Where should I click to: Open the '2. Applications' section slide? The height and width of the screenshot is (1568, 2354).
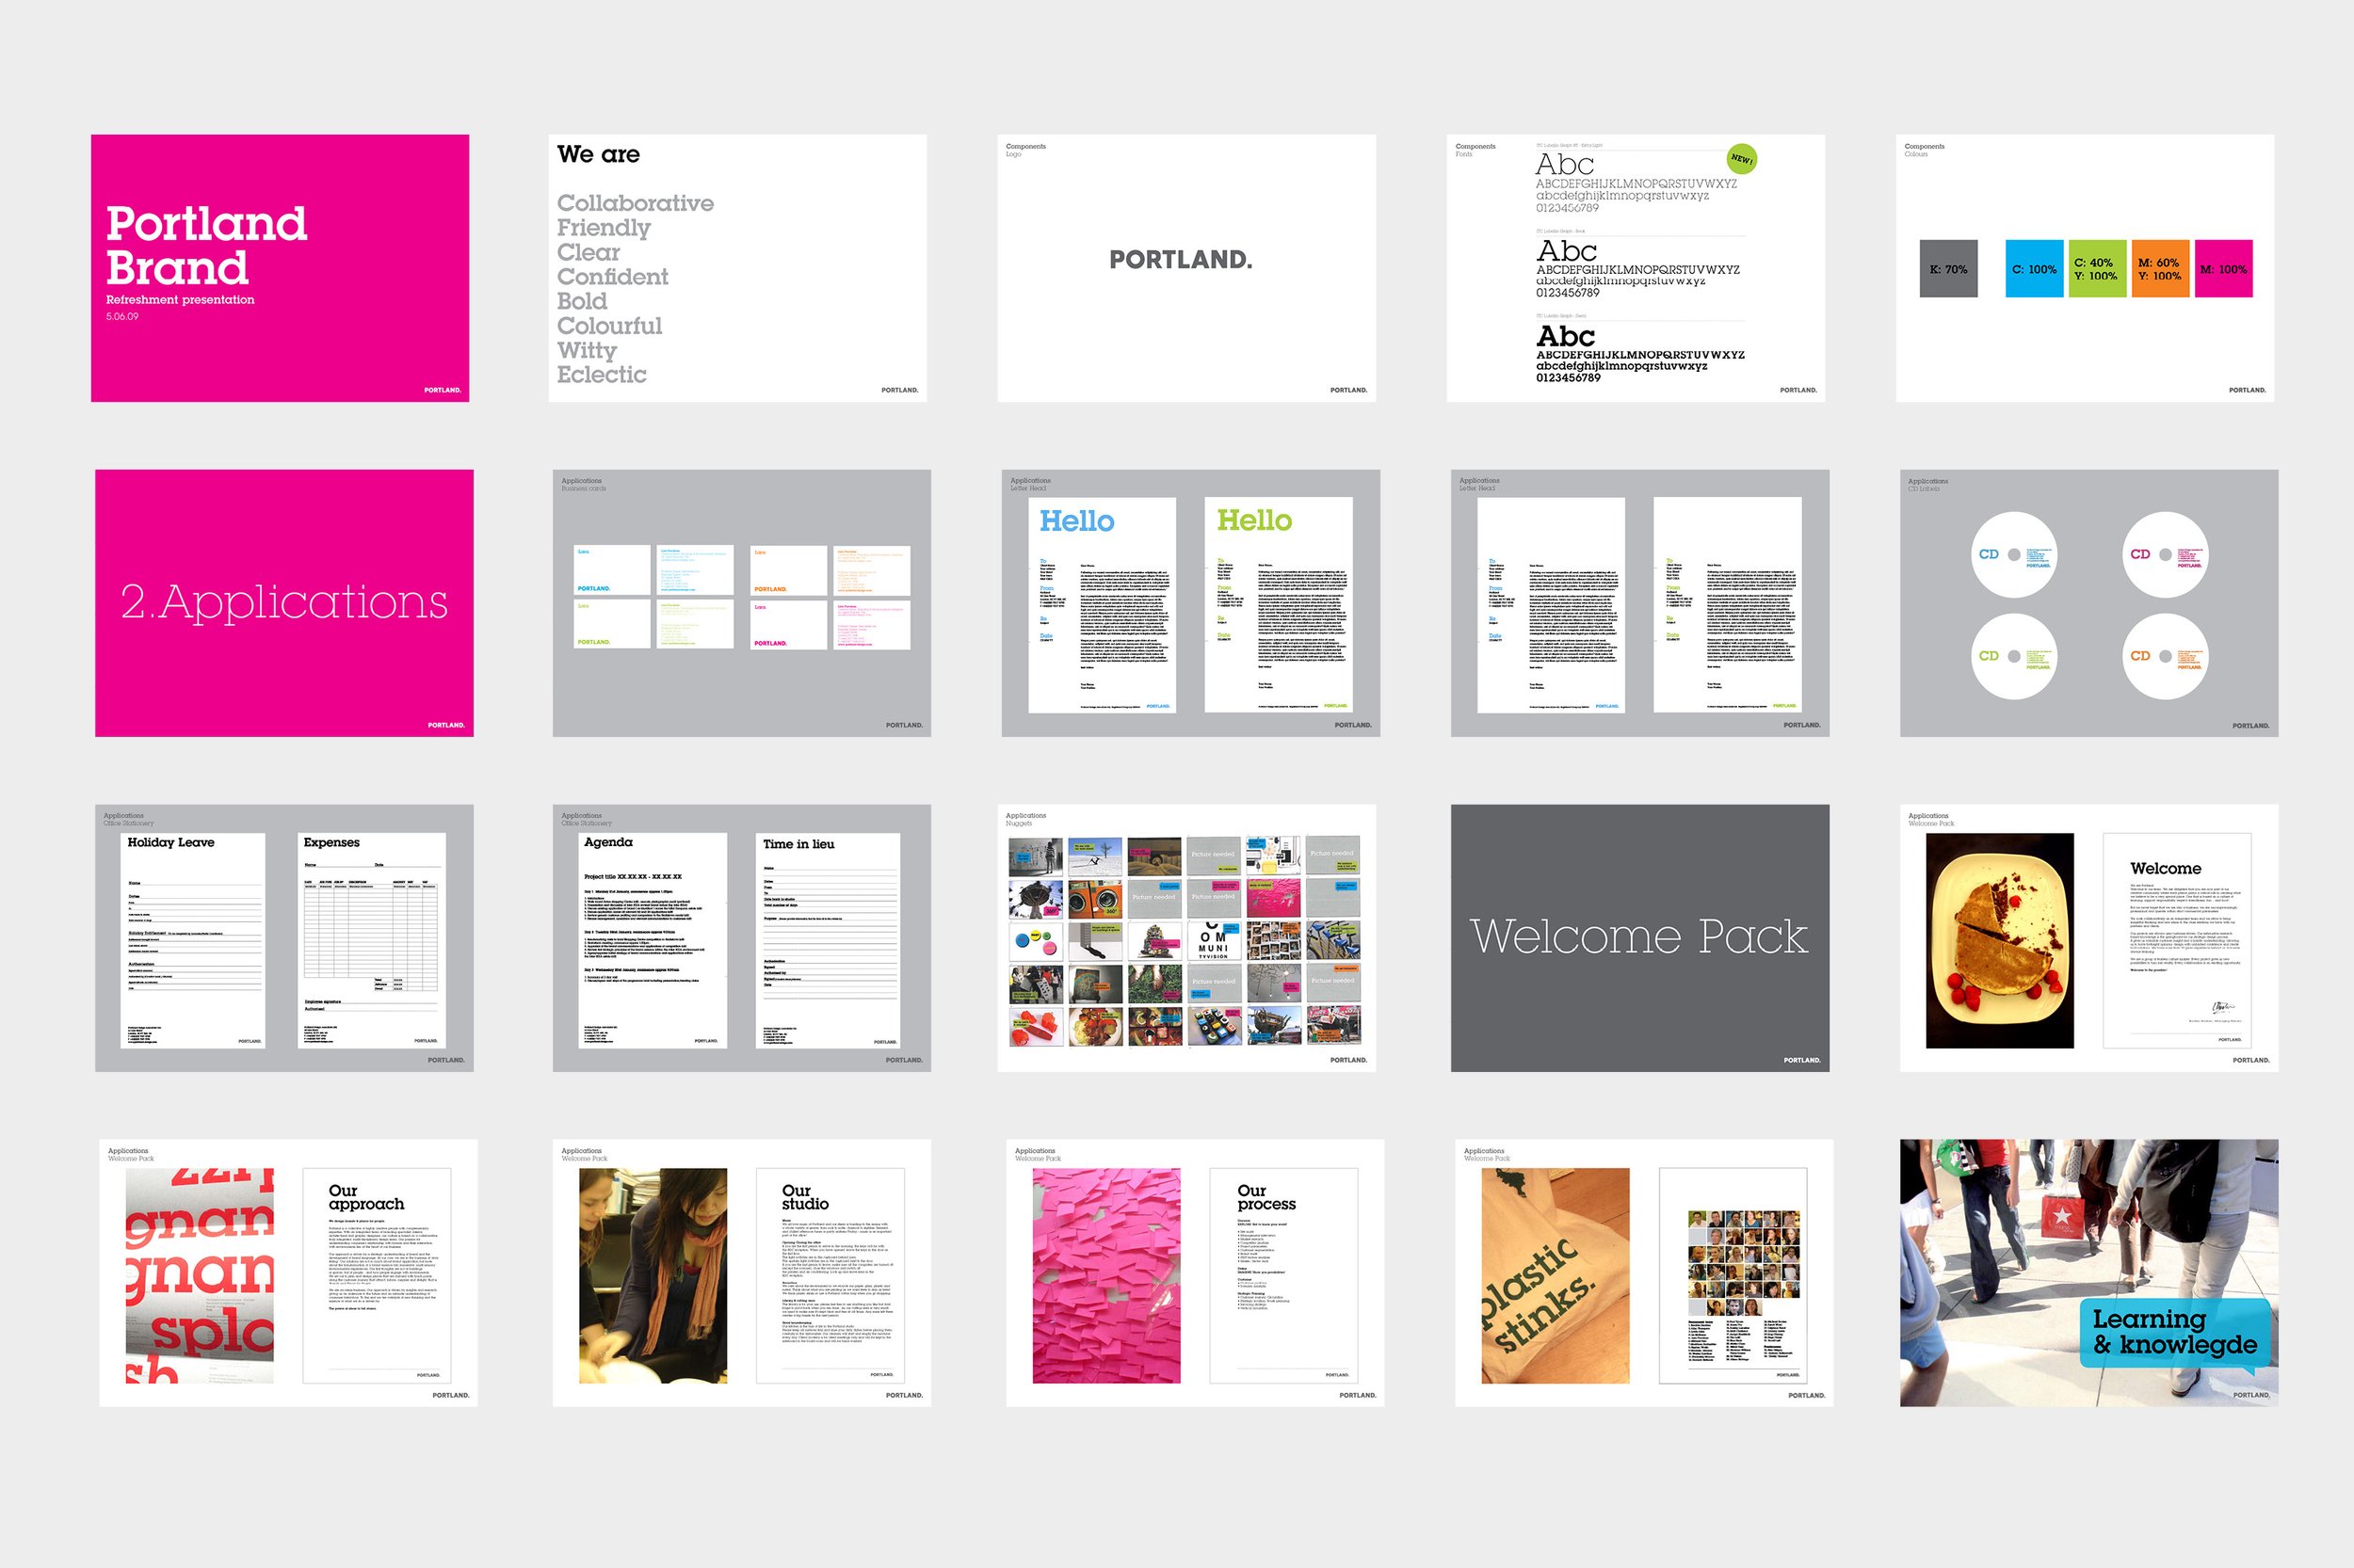click(284, 603)
